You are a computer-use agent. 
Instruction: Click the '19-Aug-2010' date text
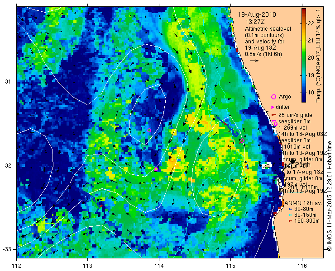click(x=257, y=15)
